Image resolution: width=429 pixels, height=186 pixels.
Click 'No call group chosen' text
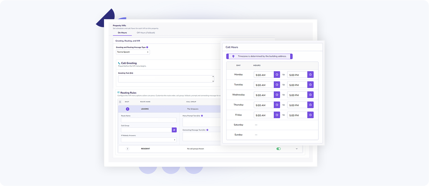(196, 149)
